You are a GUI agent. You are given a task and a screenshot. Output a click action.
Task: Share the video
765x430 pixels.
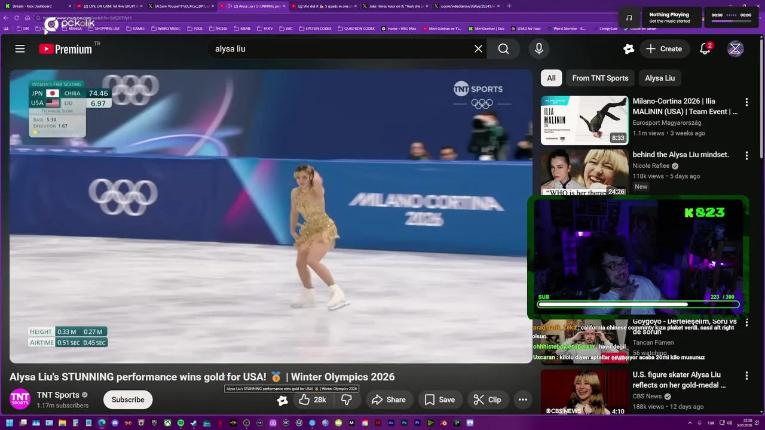pyautogui.click(x=388, y=400)
